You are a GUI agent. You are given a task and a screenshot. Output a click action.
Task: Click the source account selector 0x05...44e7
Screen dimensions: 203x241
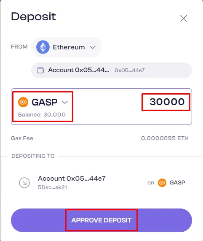(112, 70)
